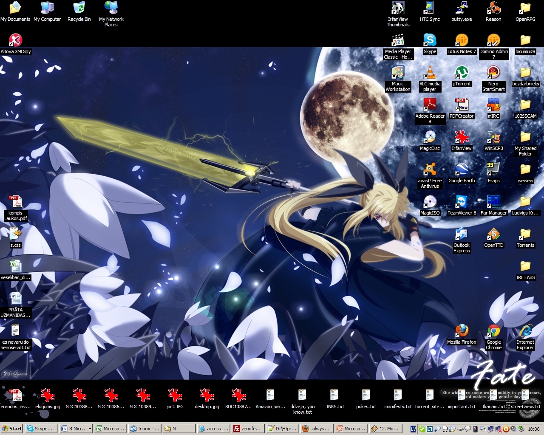Select putty.exe icon
This screenshot has height=435, width=544.
[x=462, y=11]
